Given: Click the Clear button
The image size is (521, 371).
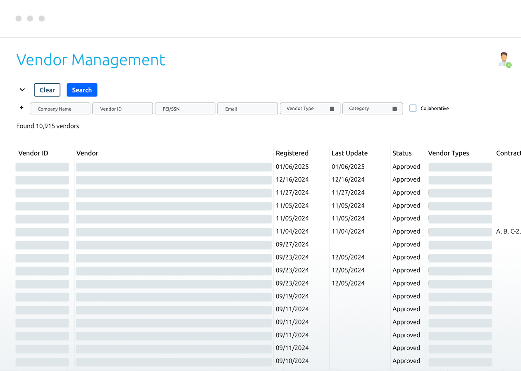Looking at the screenshot, I should (x=47, y=90).
